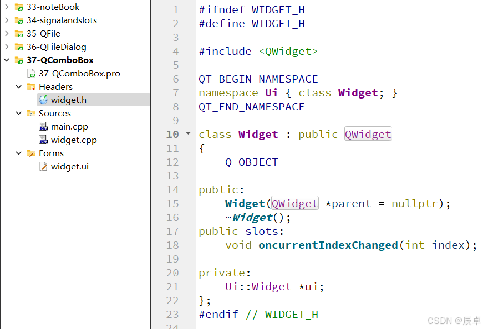Expand the 35-QFile project
The image size is (483, 329).
tap(7, 33)
